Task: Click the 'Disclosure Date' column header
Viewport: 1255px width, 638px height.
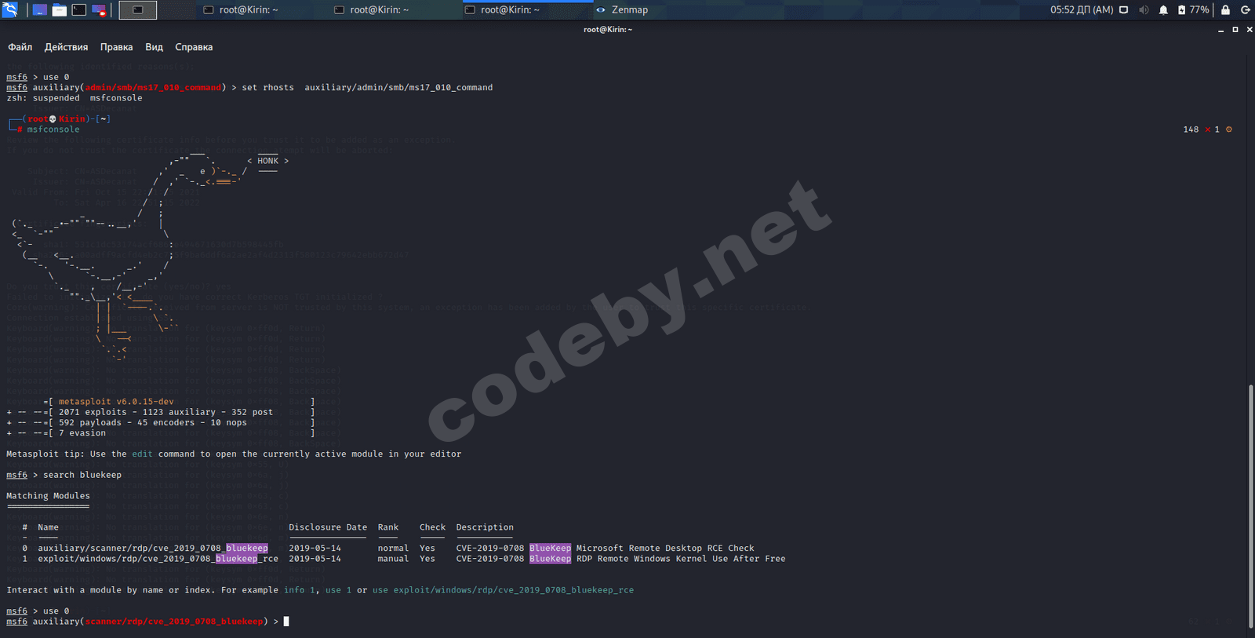Action: click(328, 527)
